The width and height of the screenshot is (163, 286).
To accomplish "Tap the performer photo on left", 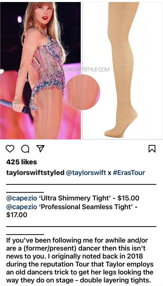I will 41,71.
